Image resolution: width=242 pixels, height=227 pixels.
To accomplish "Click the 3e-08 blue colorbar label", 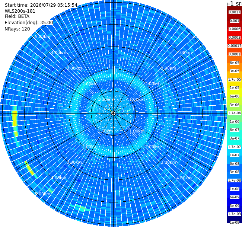I will click(235, 172).
